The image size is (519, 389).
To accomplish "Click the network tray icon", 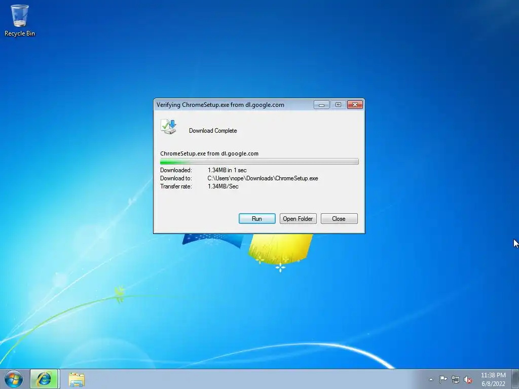I will pos(456,379).
